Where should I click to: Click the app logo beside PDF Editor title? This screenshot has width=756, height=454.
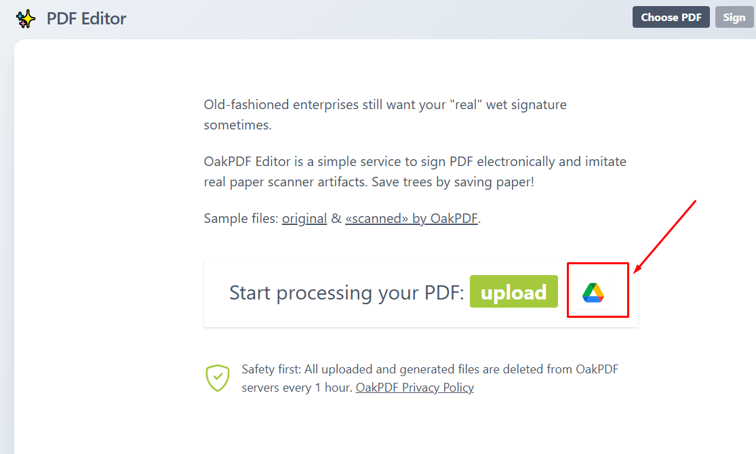pyautogui.click(x=26, y=18)
